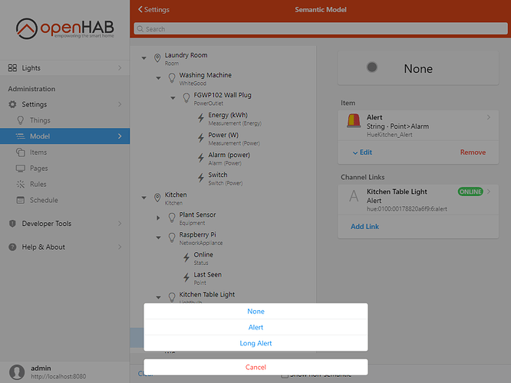Click the Developer Tools shield icon
This screenshot has width=511, height=383.
tap(12, 224)
